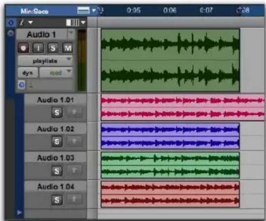266x221 pixels.
Task: Click the Audio 1.03 lane name
Action: [55, 158]
